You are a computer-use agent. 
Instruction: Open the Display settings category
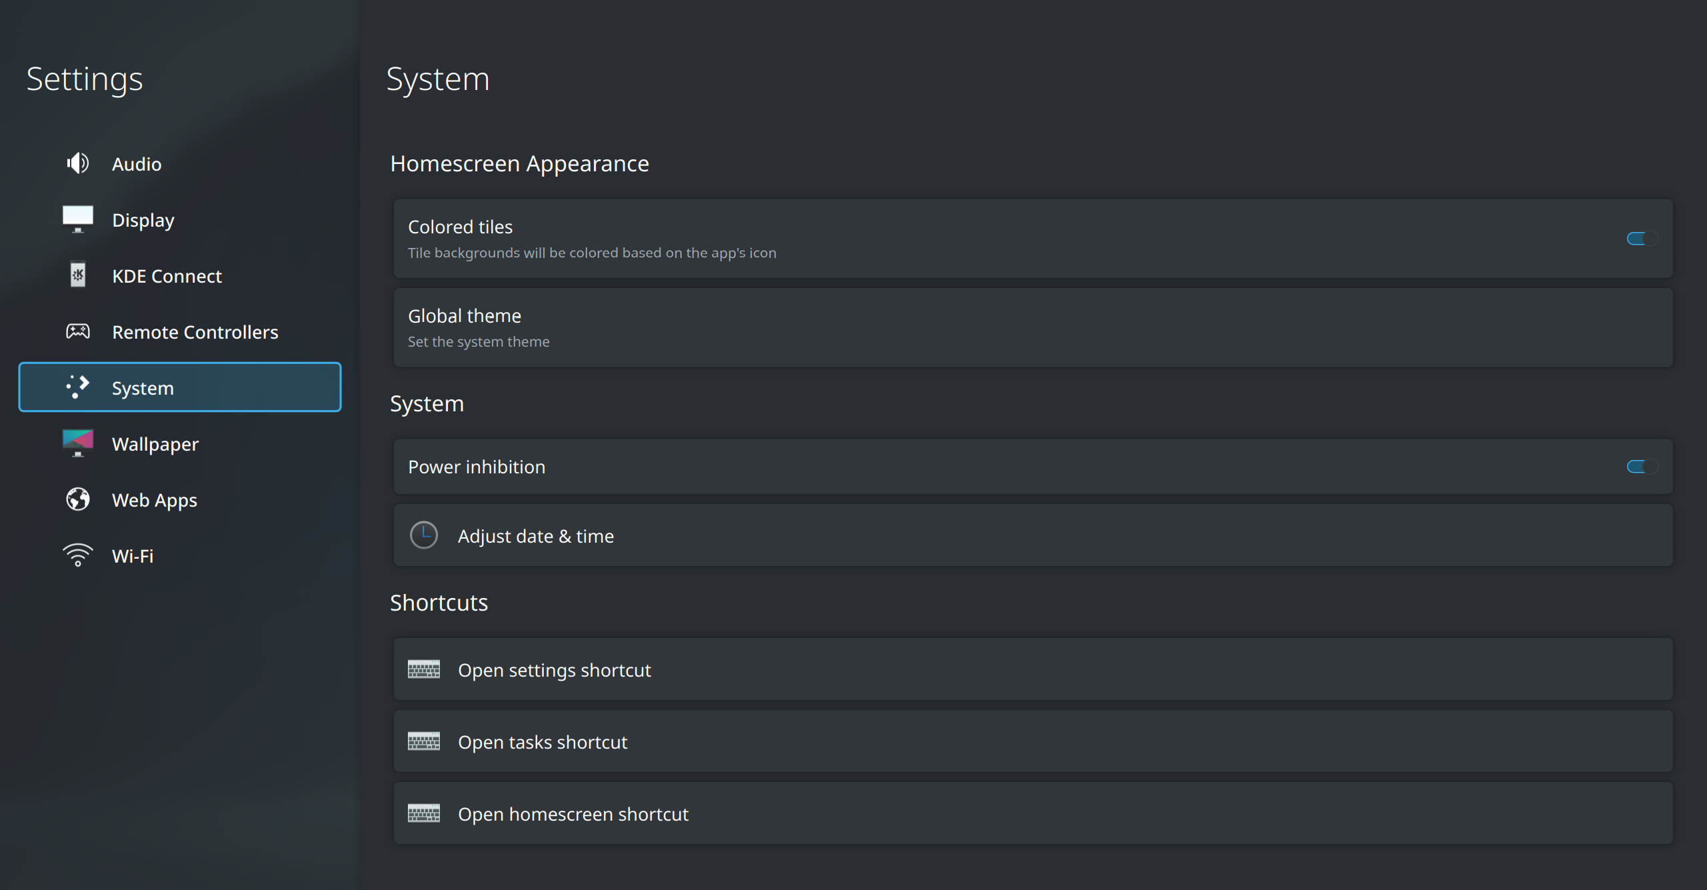(143, 220)
